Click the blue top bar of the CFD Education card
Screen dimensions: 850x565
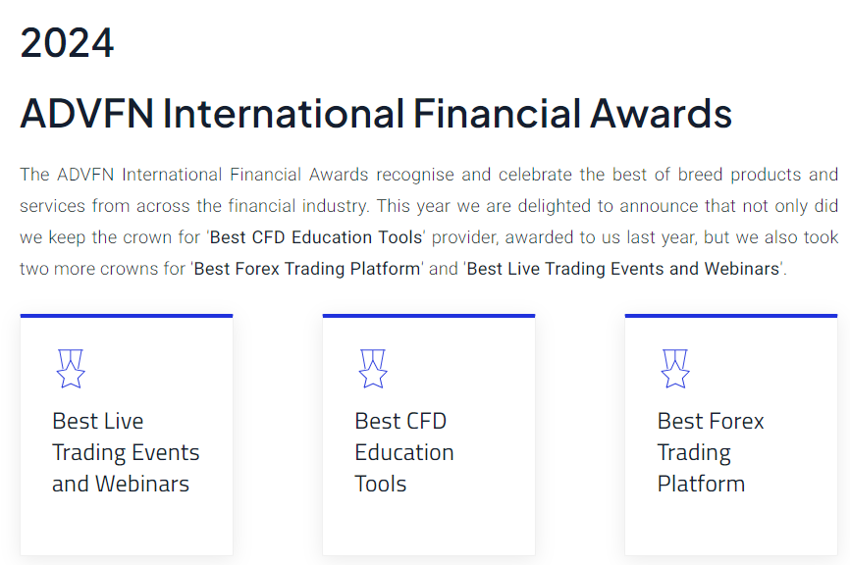[428, 316]
